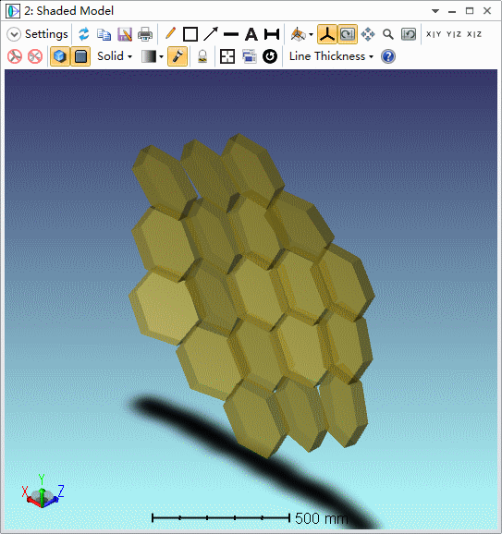Click the hexagonal mirror segment model
502x534 pixels.
point(251,296)
